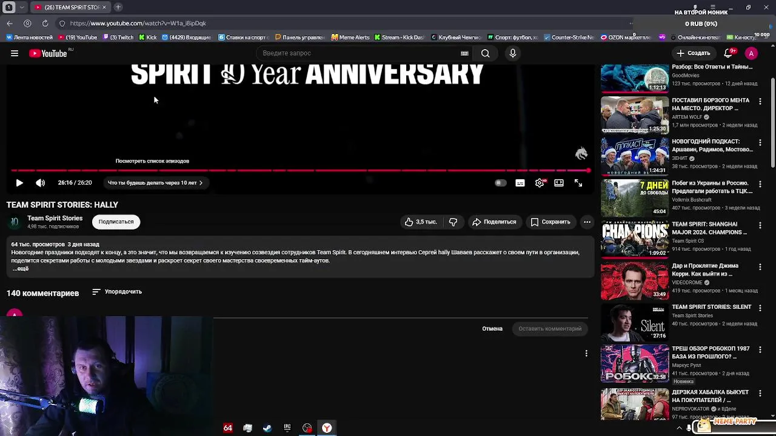Open options for НОВОГОДНИЙ ПОДКАСТ video
776x436 pixels.
pos(760,143)
